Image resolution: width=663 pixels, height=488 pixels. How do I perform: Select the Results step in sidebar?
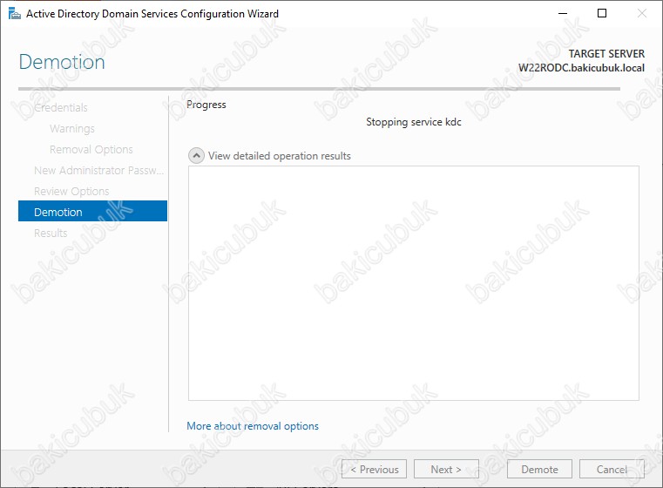point(51,233)
